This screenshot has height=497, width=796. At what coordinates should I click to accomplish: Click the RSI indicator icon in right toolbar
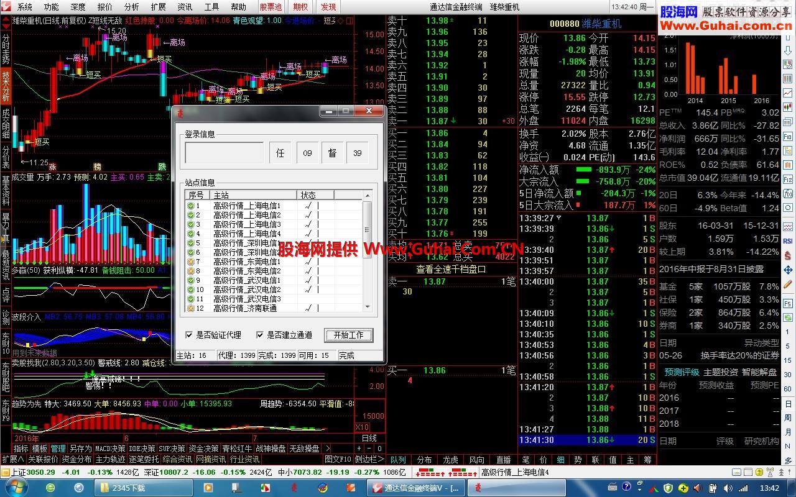[x=788, y=241]
